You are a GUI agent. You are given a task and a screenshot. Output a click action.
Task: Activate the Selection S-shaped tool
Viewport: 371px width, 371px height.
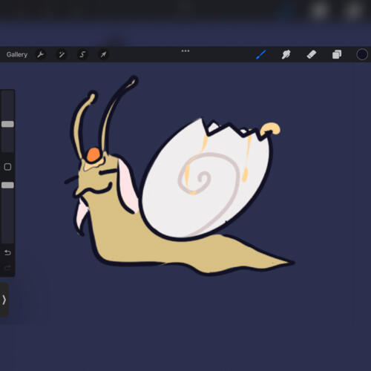point(82,54)
